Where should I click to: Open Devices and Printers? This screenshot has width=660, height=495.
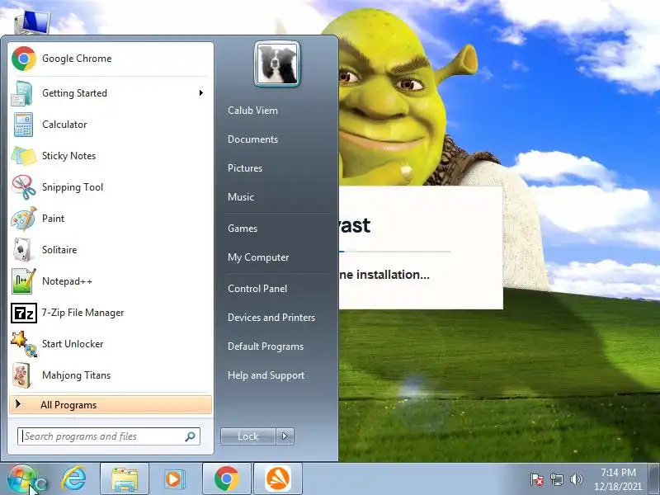point(271,318)
